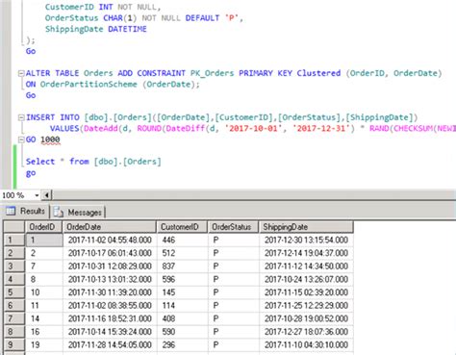Click OrderID cell with value 11
The height and width of the screenshot is (355, 456).
tap(44, 305)
